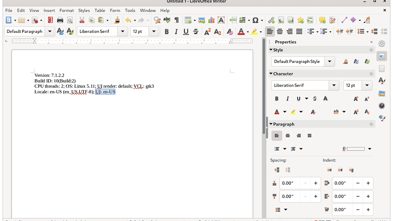
Task: Click the New document icon
Action: (8, 20)
